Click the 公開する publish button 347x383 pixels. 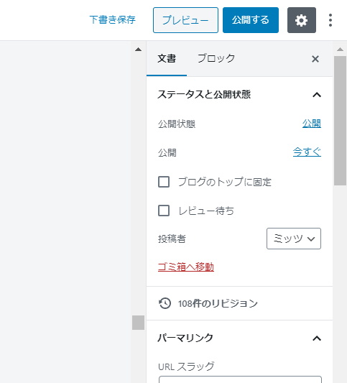pyautogui.click(x=251, y=20)
